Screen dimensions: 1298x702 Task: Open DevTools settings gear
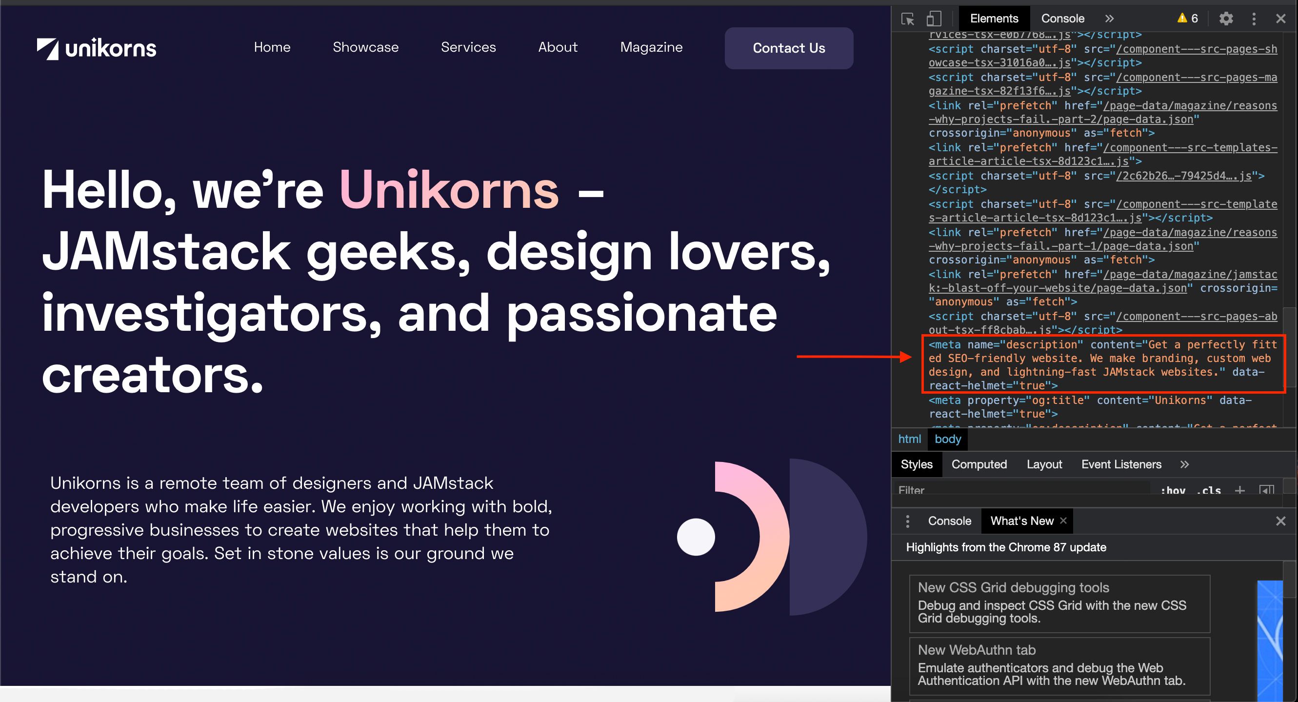pyautogui.click(x=1226, y=19)
